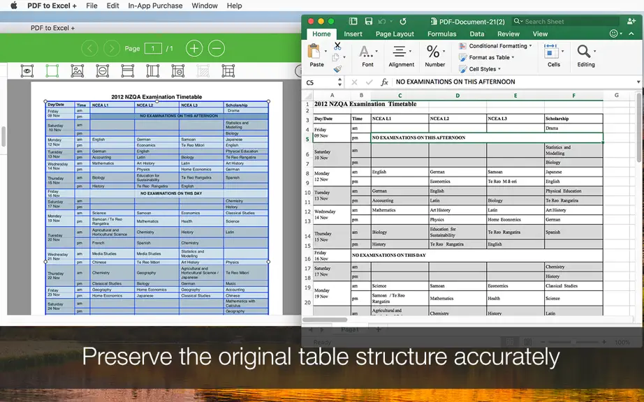
Task: Click the page number field in PDF to Excel
Action: pos(153,48)
